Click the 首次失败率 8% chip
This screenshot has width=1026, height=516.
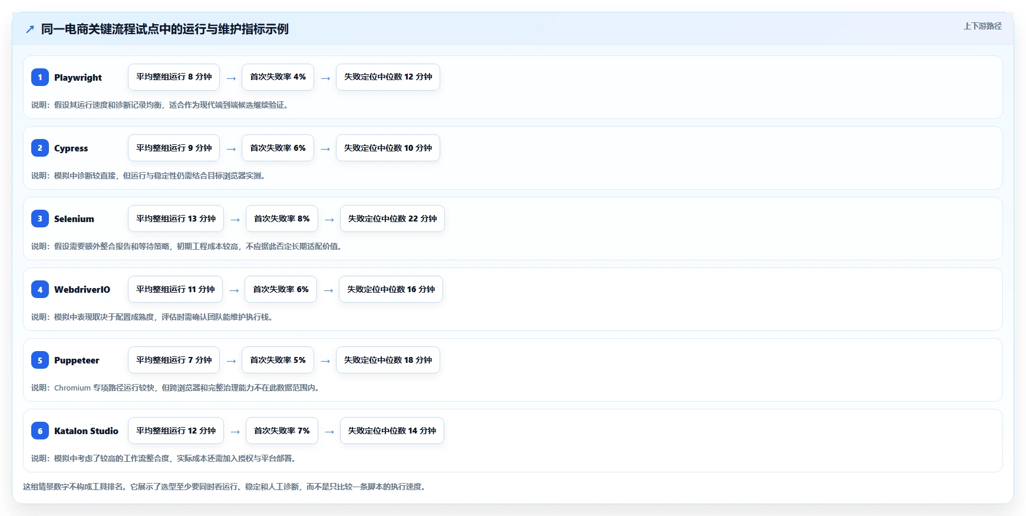pyautogui.click(x=282, y=219)
